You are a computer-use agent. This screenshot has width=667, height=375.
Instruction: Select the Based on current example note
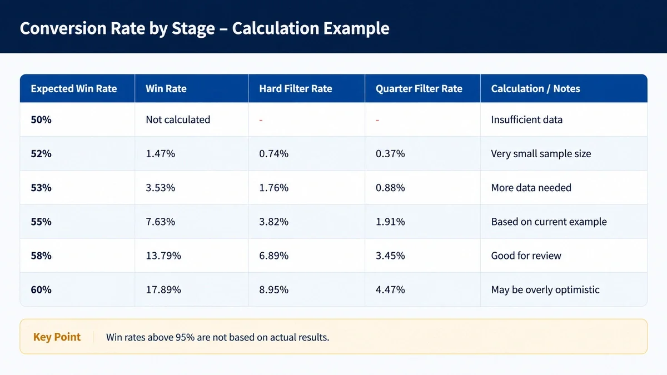tap(549, 222)
